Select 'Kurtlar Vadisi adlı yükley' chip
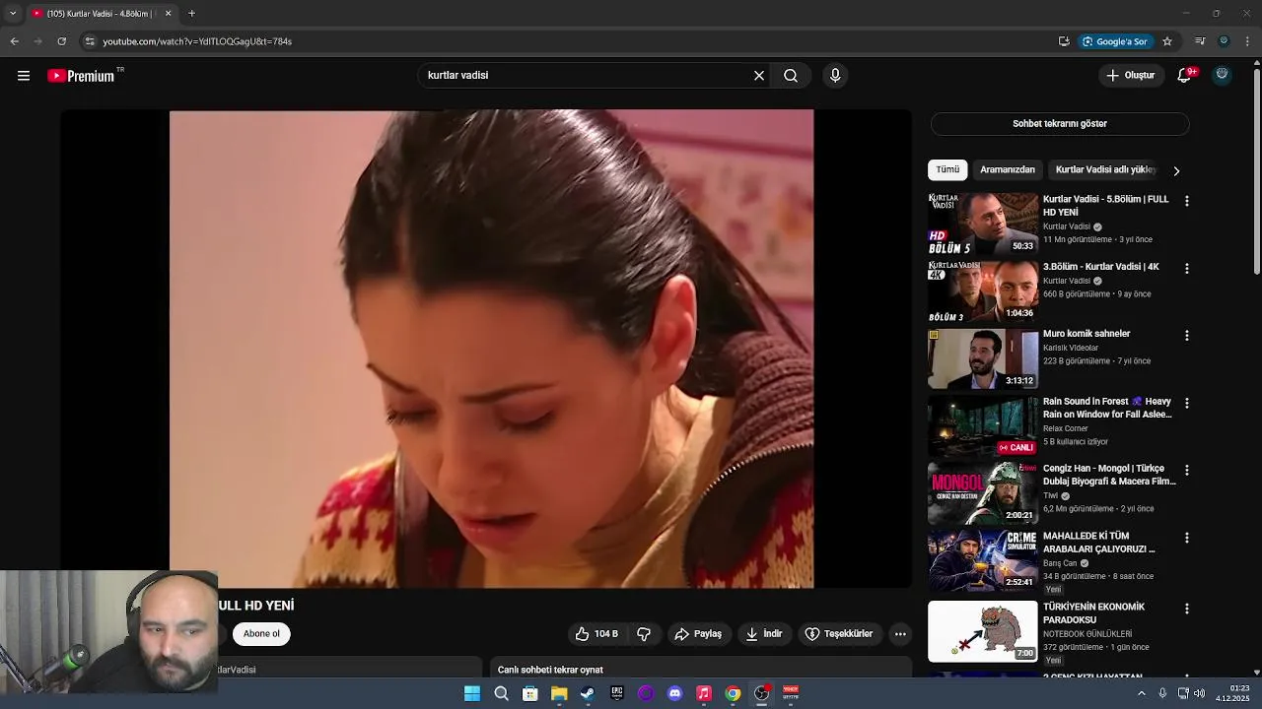This screenshot has height=709, width=1262. pos(1105,170)
